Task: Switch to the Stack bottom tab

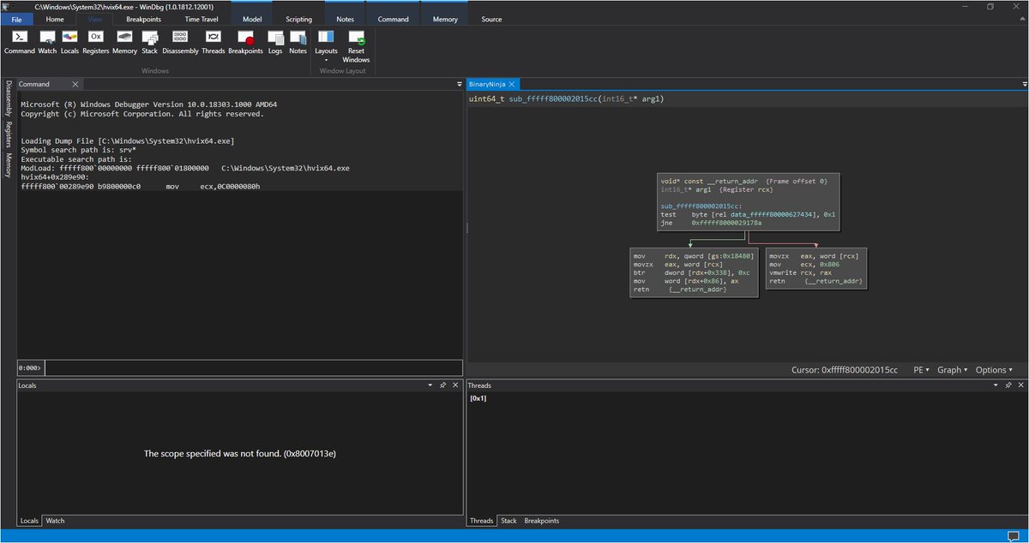Action: [508, 521]
